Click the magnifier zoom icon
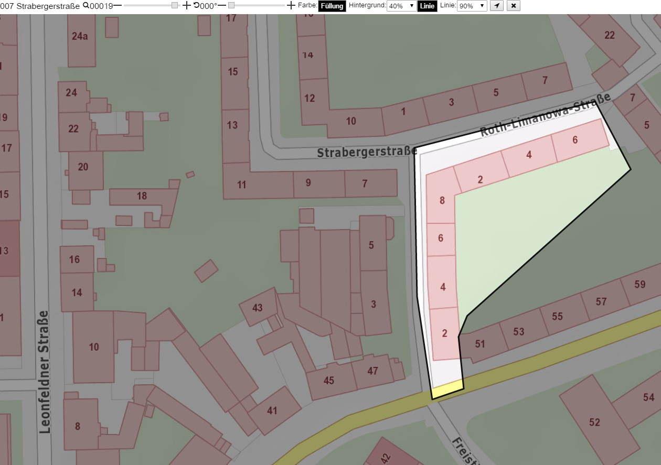 click(x=86, y=5)
